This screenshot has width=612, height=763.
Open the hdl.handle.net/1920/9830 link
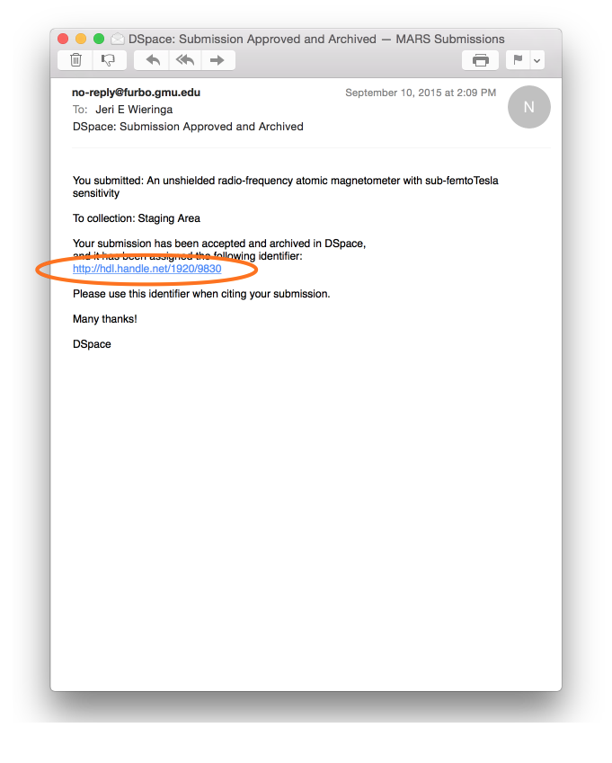pos(146,269)
